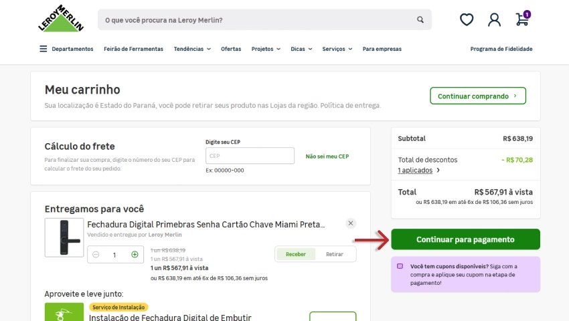The width and height of the screenshot is (569, 321).
Task: Select the Retirar pickup option
Action: [335, 254]
